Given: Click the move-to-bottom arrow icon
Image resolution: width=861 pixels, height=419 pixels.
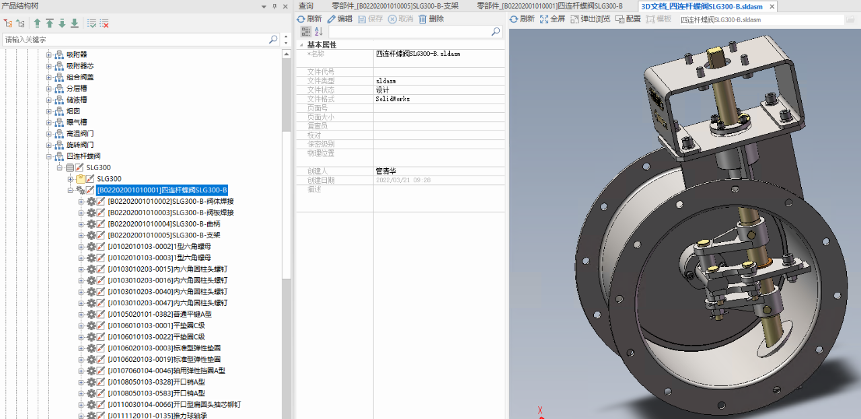Looking at the screenshot, I should click(74, 24).
